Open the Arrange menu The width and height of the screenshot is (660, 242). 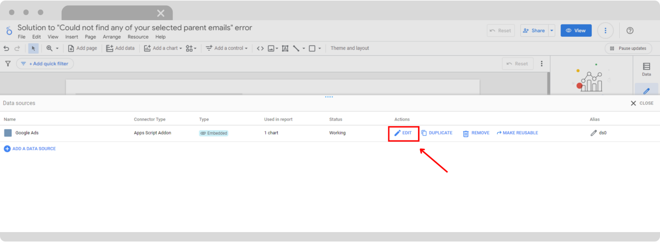point(112,37)
